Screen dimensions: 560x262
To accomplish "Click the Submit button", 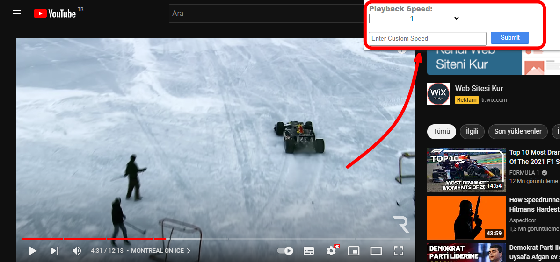I will [510, 38].
